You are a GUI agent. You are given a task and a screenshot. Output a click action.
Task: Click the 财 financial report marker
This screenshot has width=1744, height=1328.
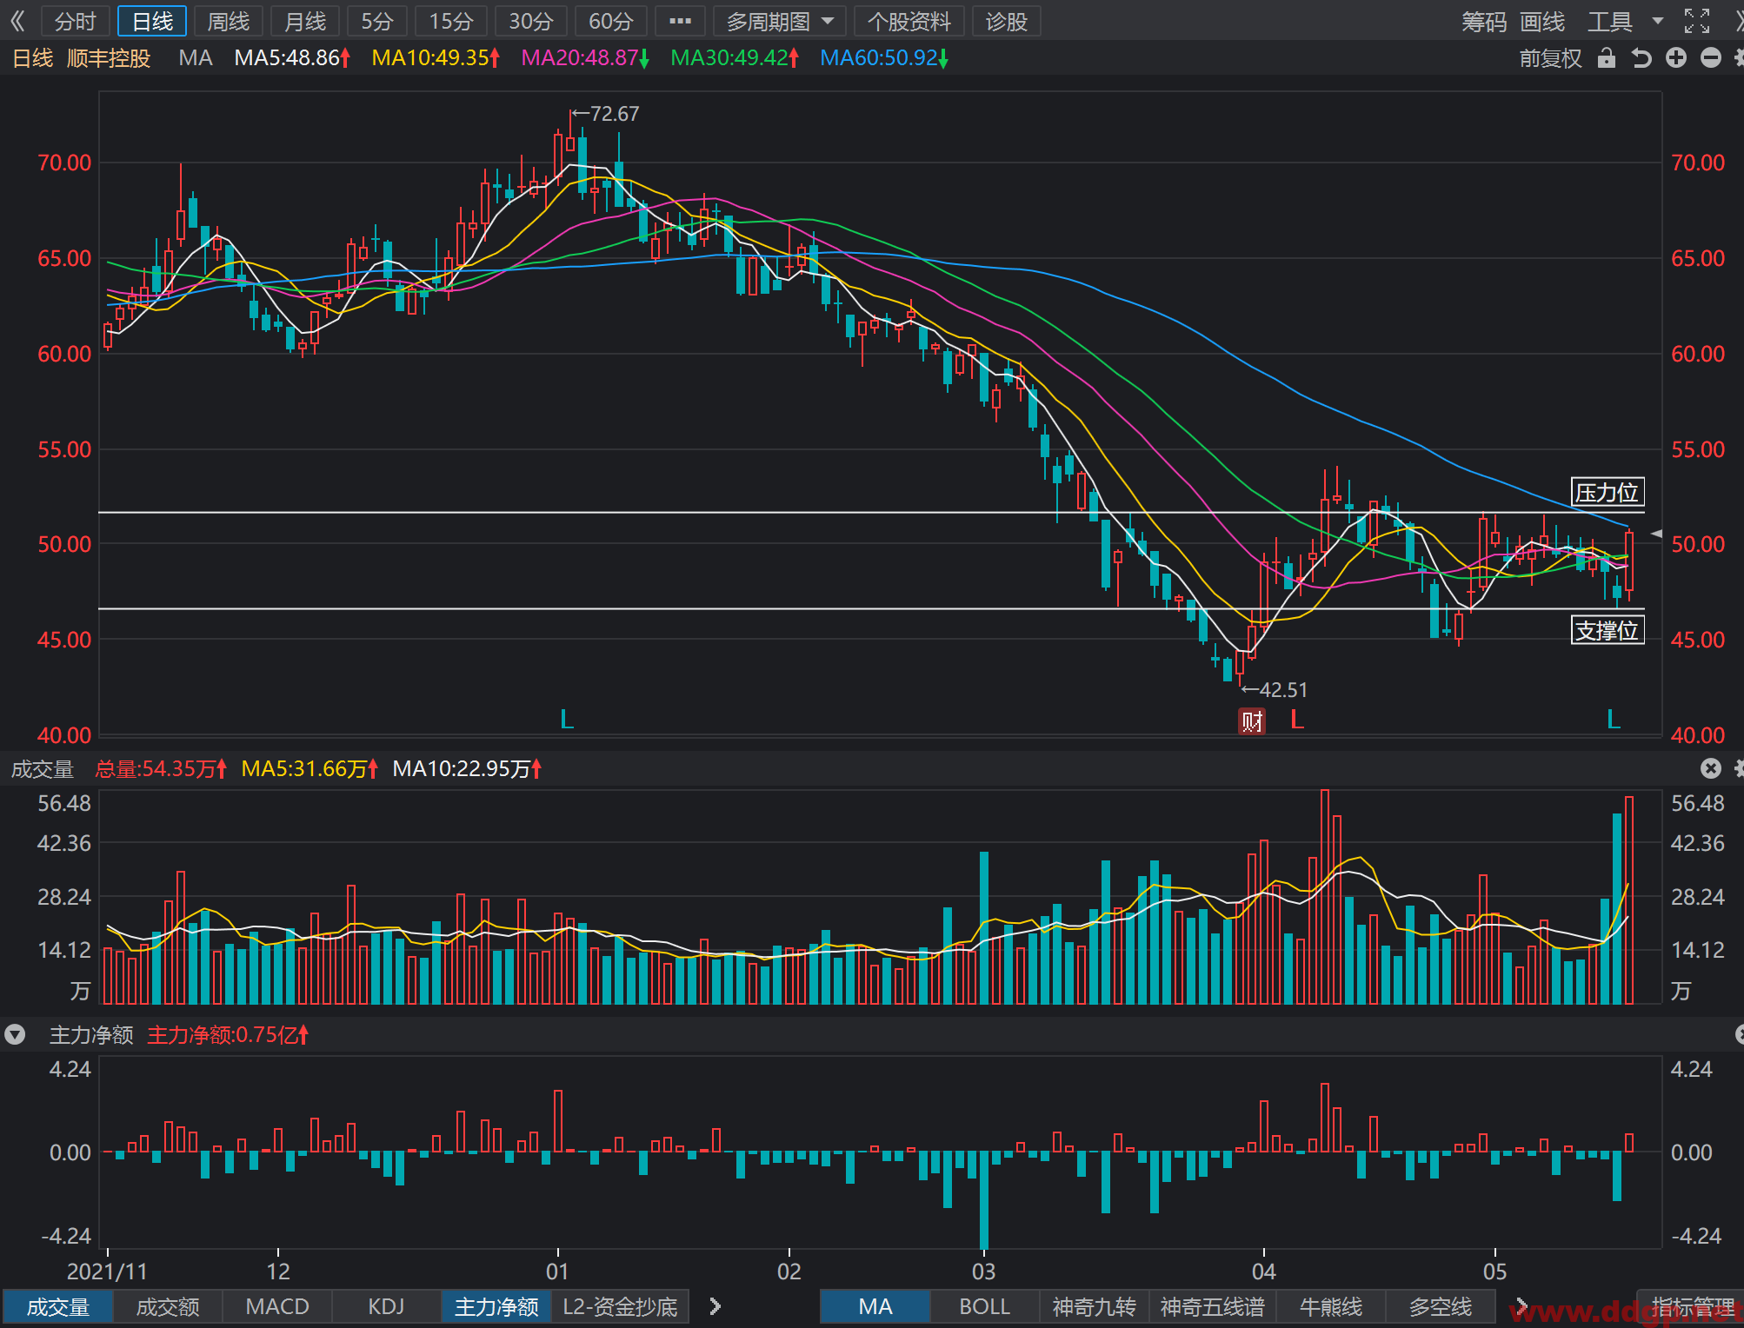(x=1252, y=720)
